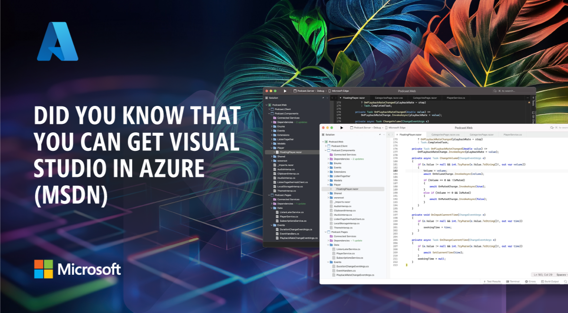Open Spaces indentation dropdown in light window
The image size is (568, 313).
point(562,275)
